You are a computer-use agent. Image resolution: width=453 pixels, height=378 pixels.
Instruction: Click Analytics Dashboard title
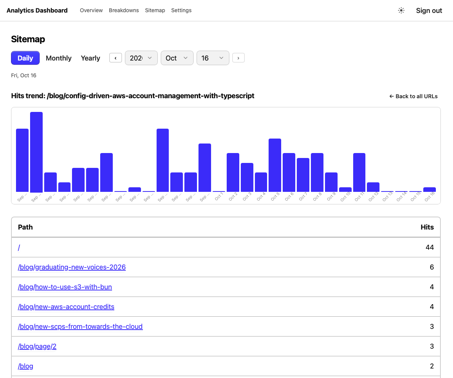point(37,10)
